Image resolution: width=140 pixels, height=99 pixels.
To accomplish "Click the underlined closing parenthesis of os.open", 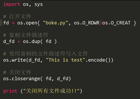I will point(135,23).
